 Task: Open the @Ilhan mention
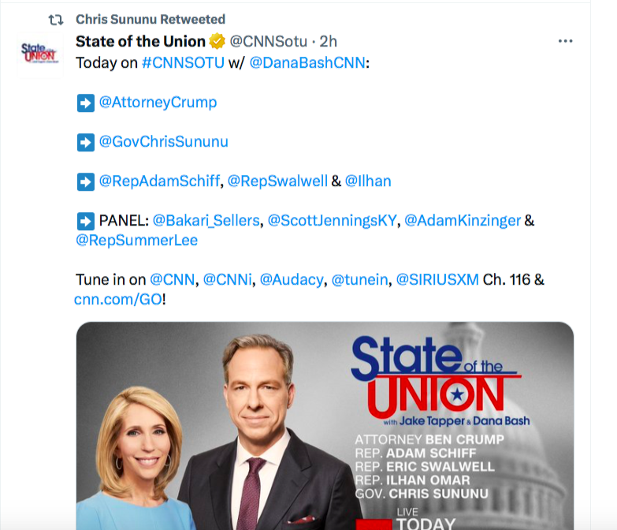point(368,181)
